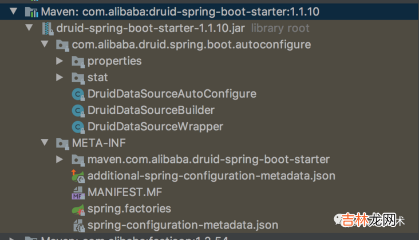The width and height of the screenshot is (419, 240).
Task: Expand the properties package
Action: coord(60,61)
